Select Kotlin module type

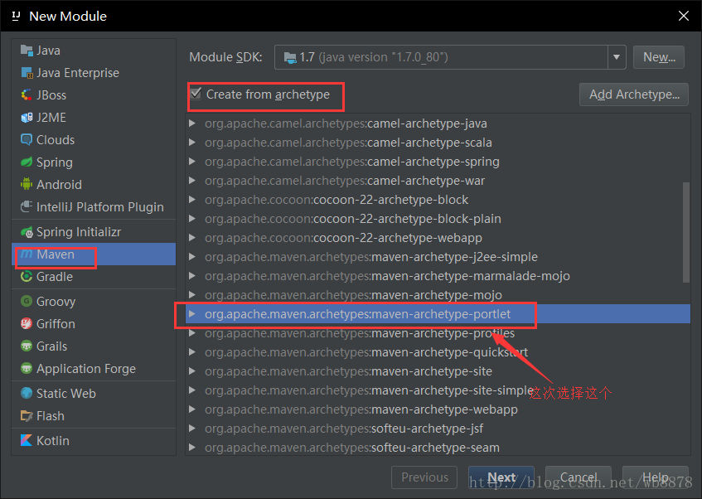click(94, 440)
